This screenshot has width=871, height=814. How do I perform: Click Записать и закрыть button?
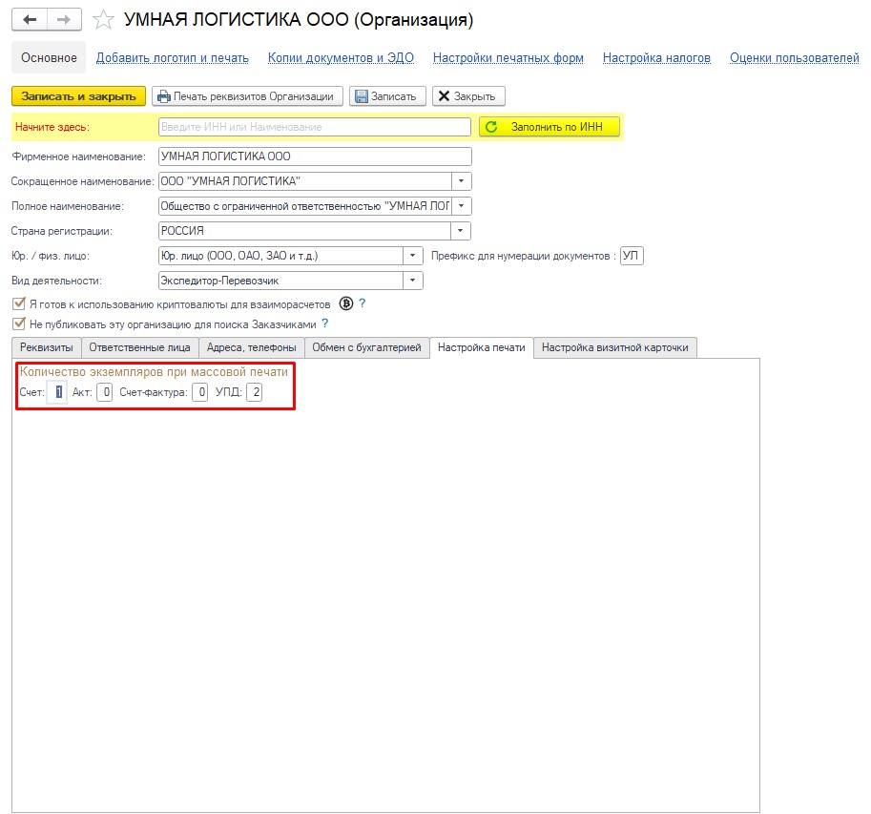click(78, 96)
